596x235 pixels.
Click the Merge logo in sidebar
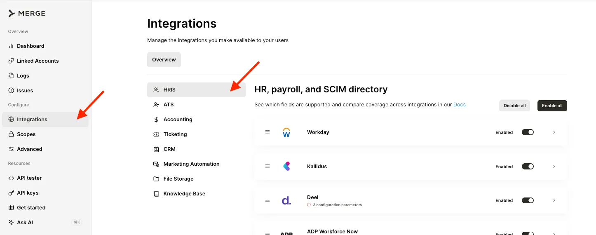[27, 14]
